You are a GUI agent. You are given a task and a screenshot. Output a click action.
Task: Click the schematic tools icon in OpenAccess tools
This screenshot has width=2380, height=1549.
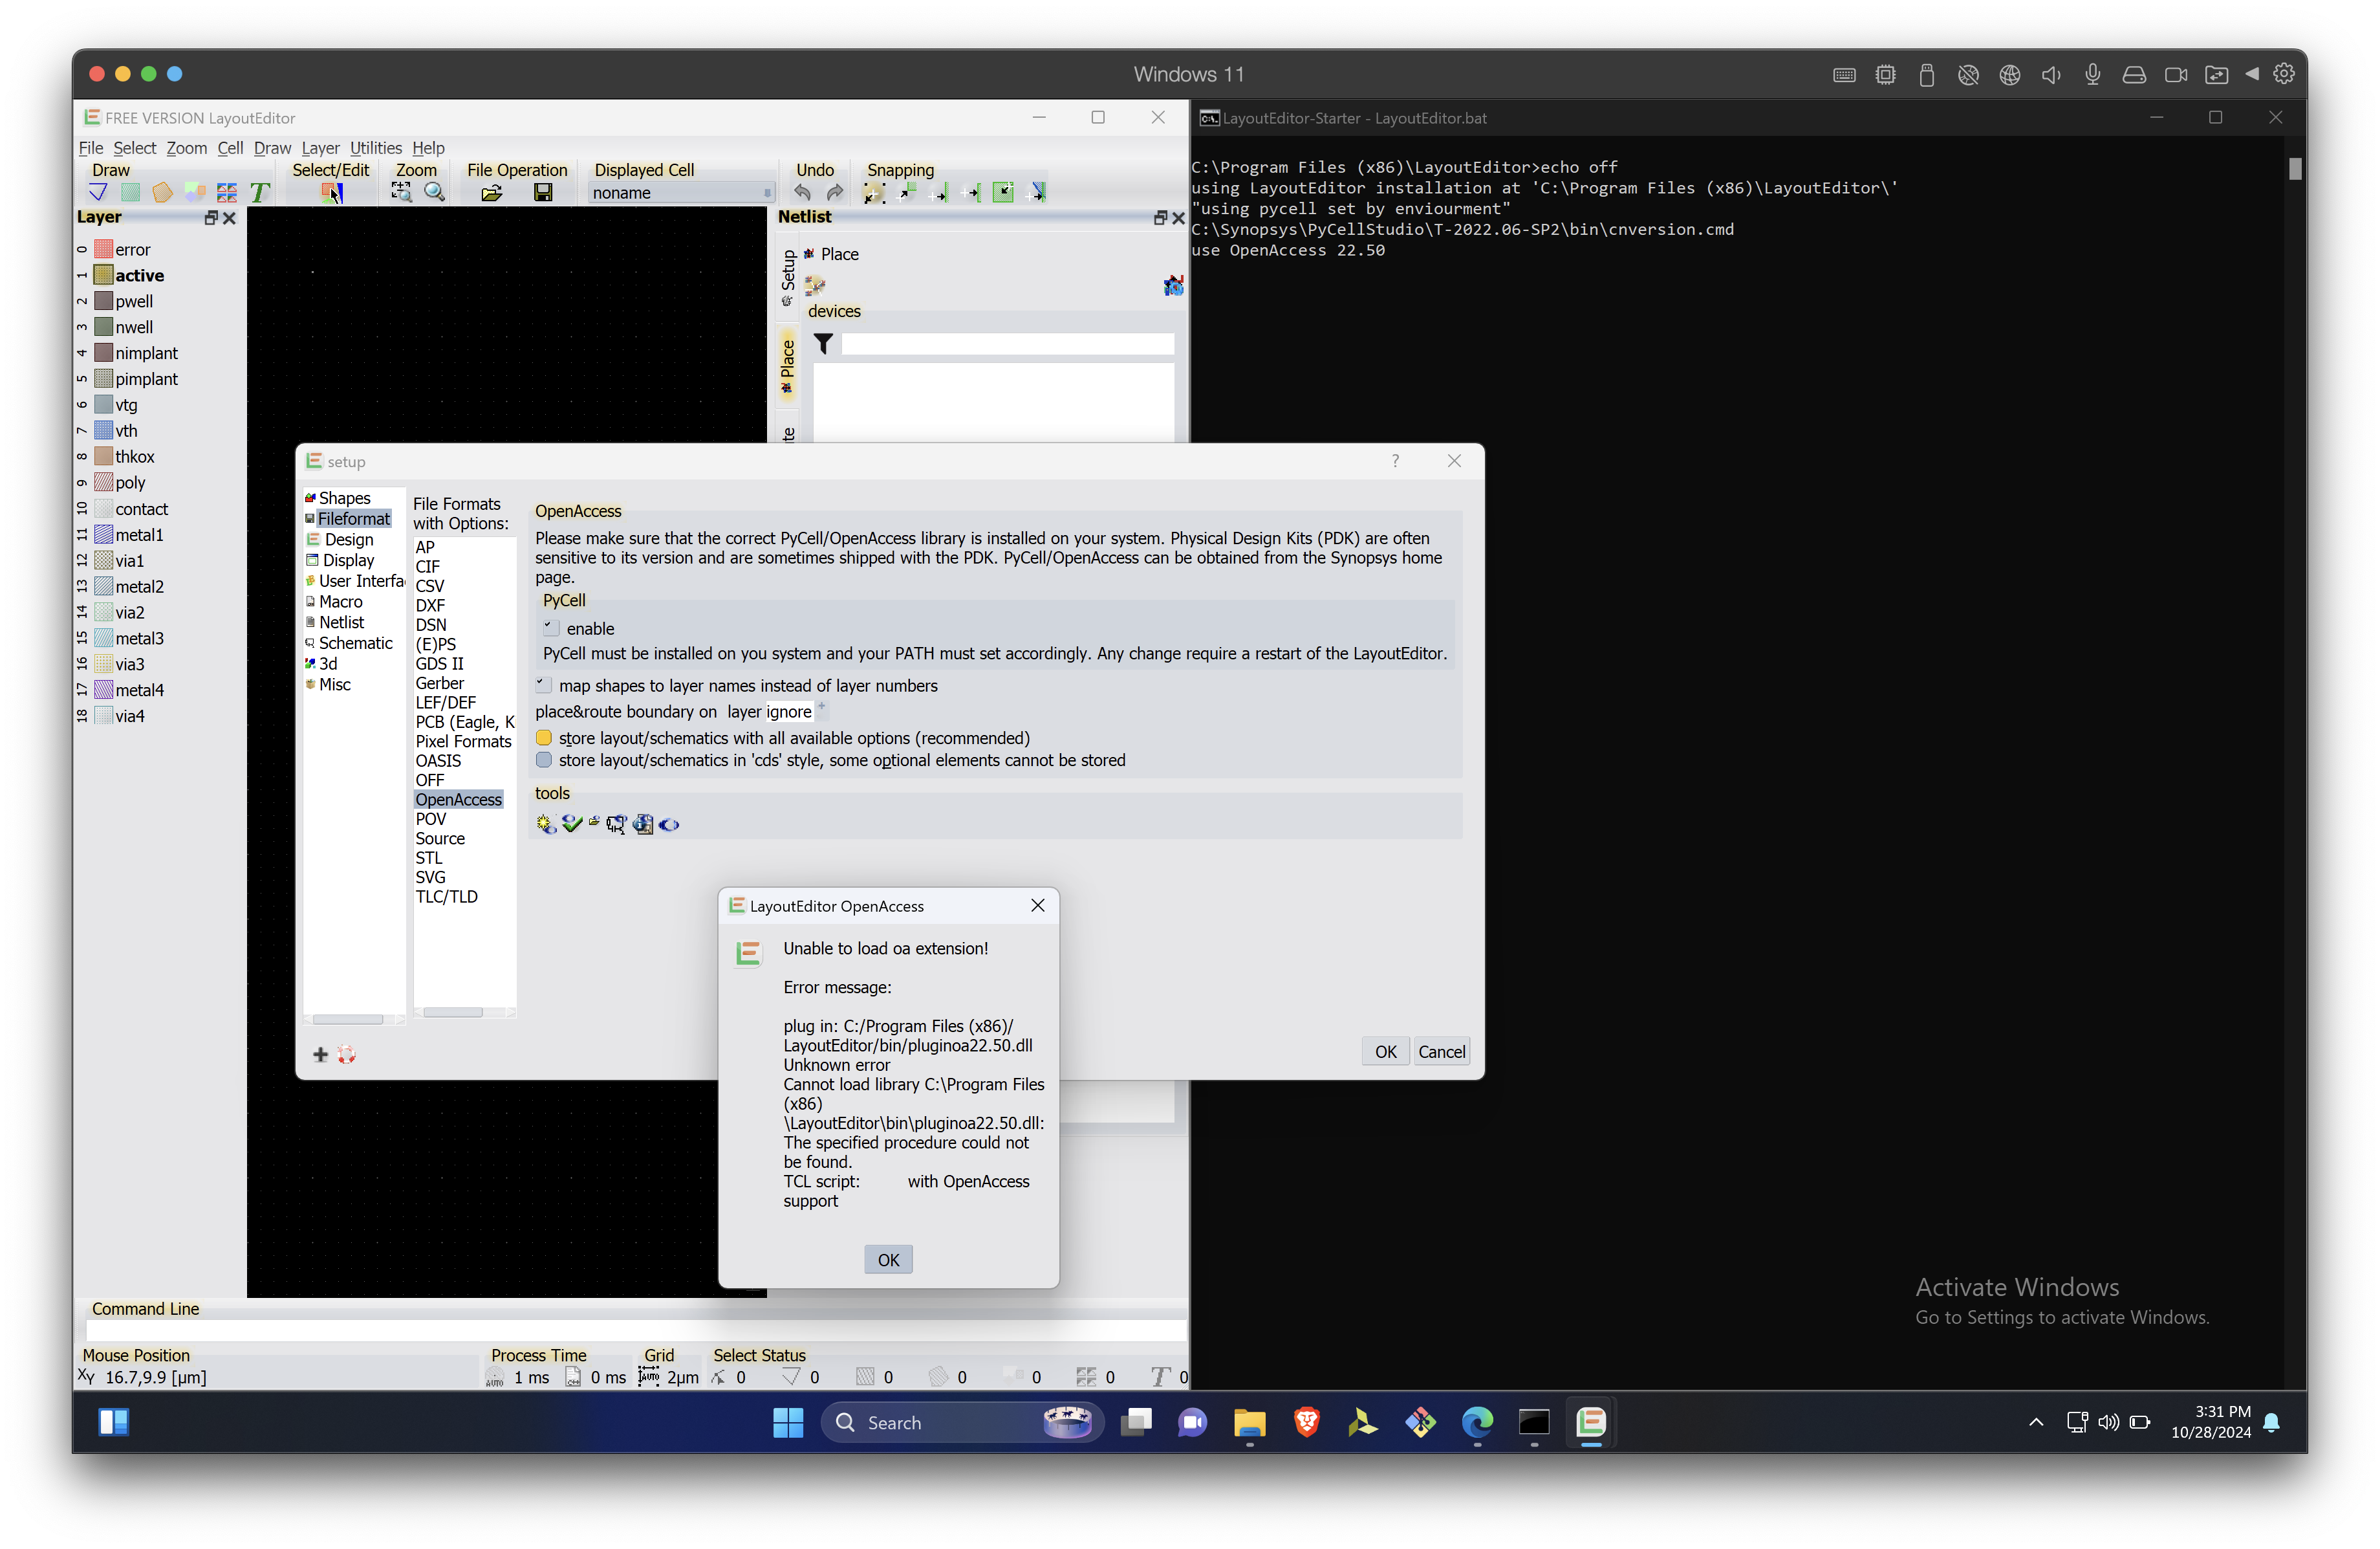click(616, 824)
